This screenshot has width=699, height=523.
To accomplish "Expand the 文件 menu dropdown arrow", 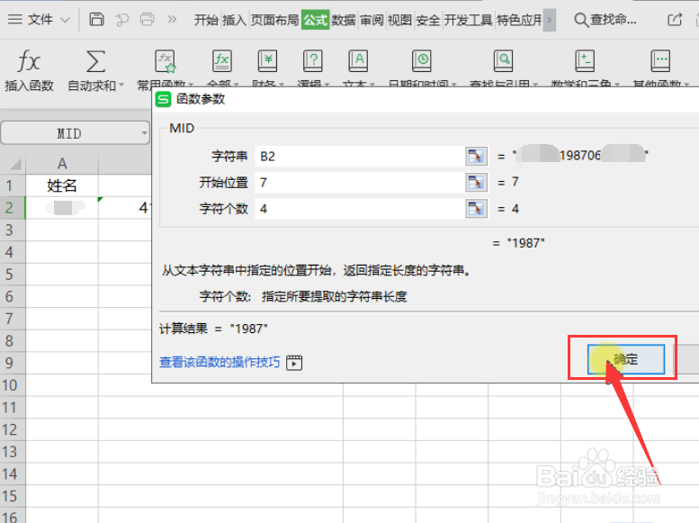I will pos(65,20).
